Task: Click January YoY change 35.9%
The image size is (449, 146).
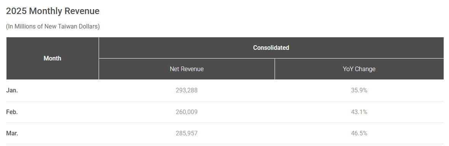Action: [x=359, y=90]
